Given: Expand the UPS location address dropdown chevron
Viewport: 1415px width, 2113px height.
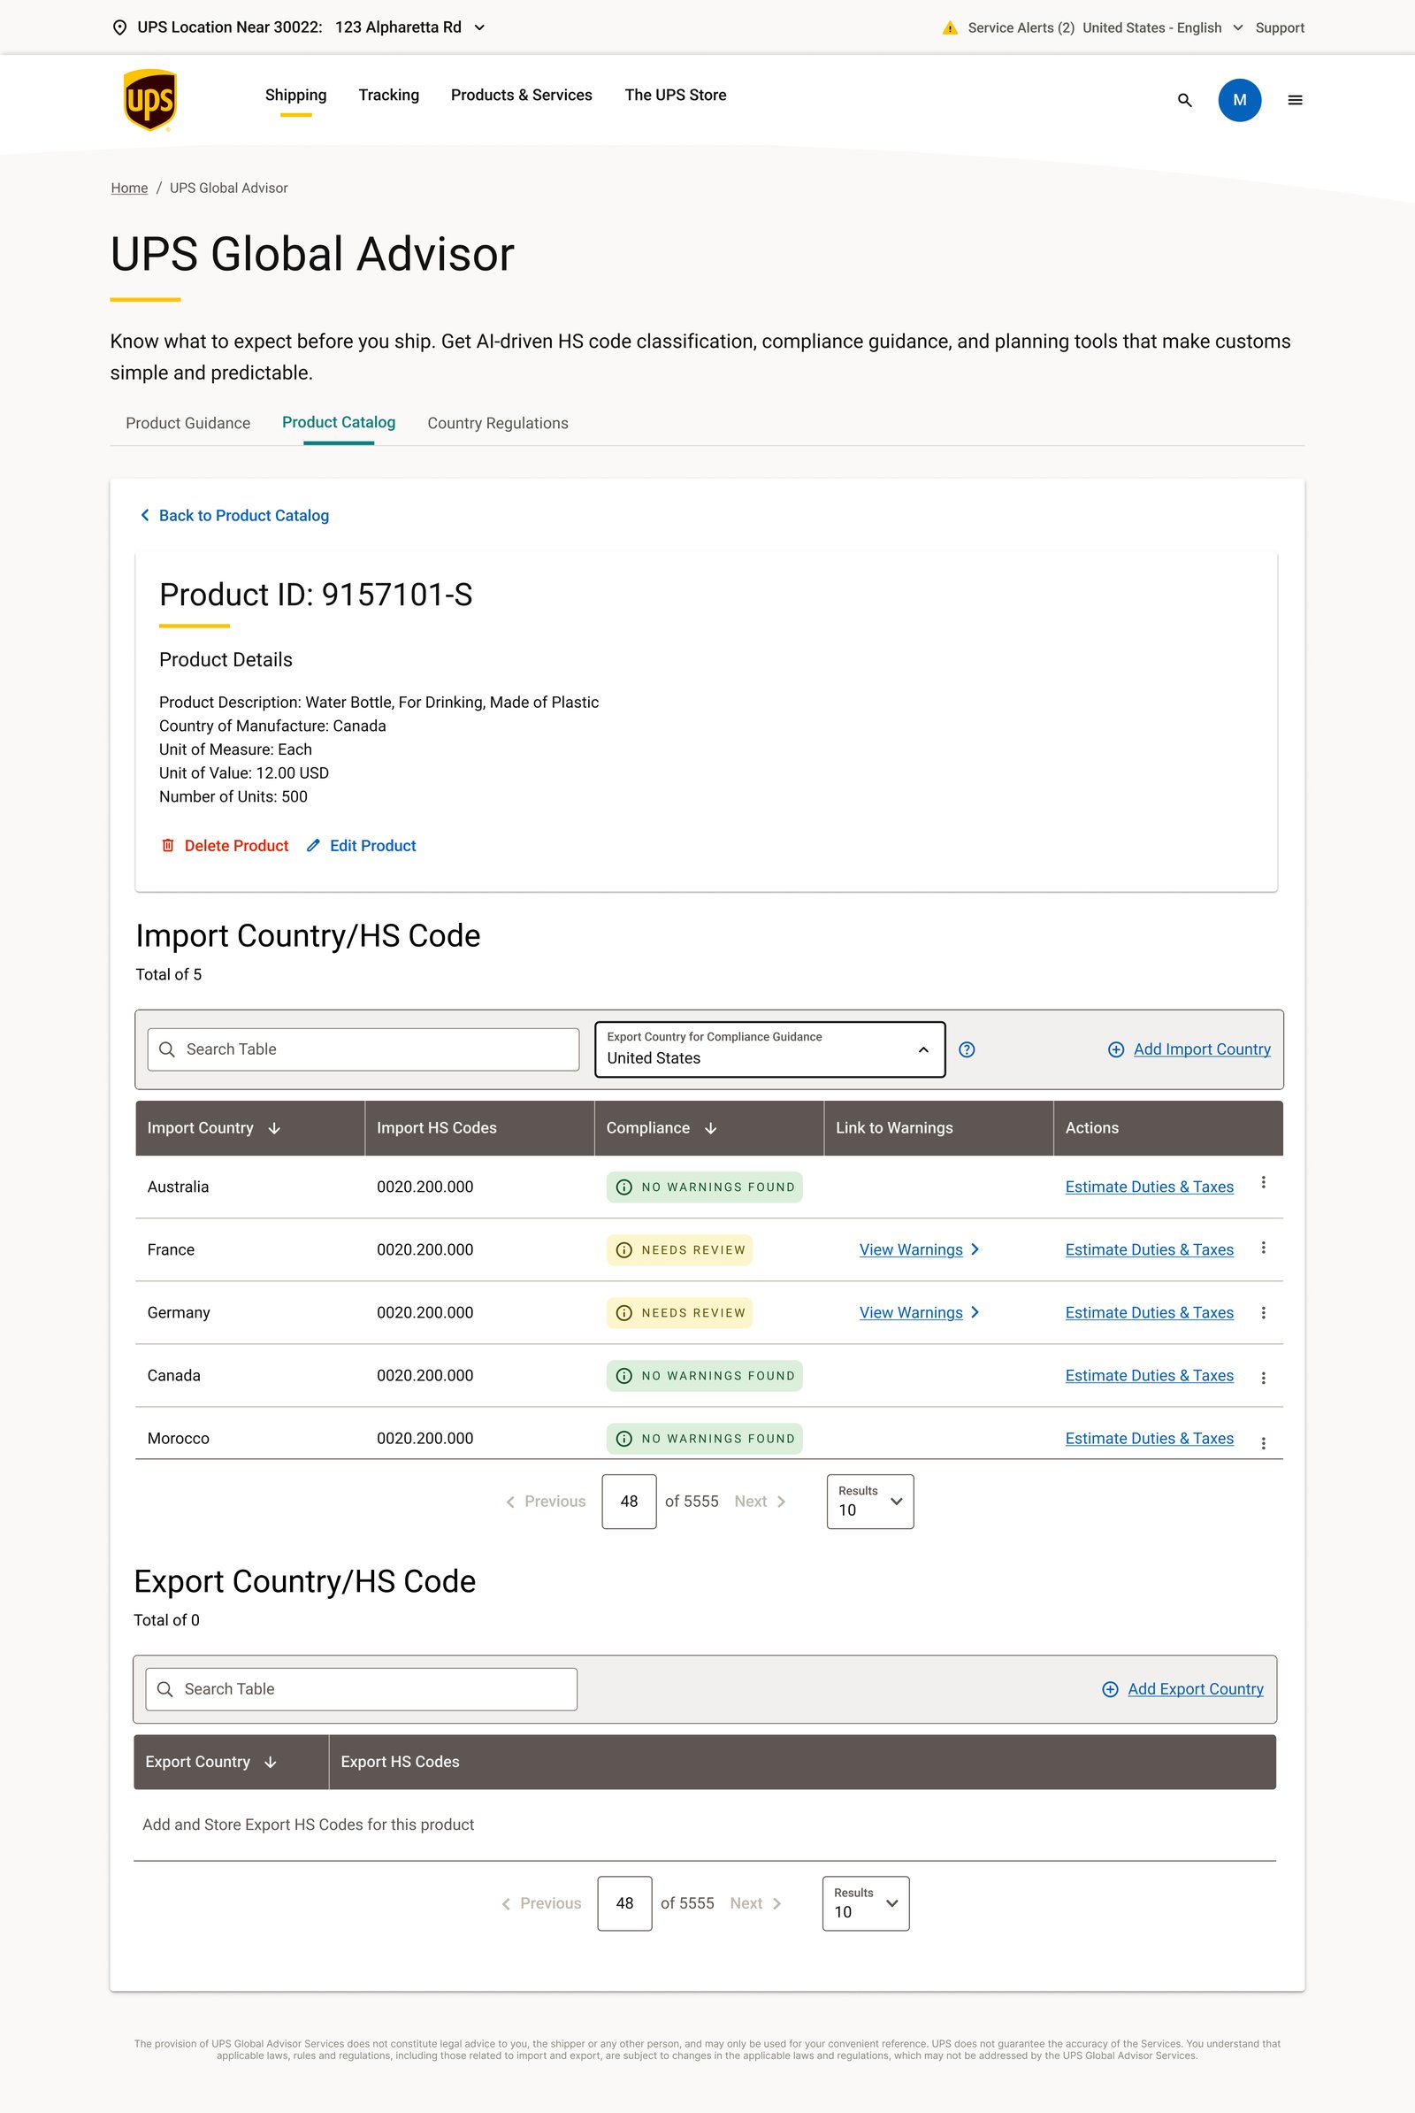Looking at the screenshot, I should (479, 28).
